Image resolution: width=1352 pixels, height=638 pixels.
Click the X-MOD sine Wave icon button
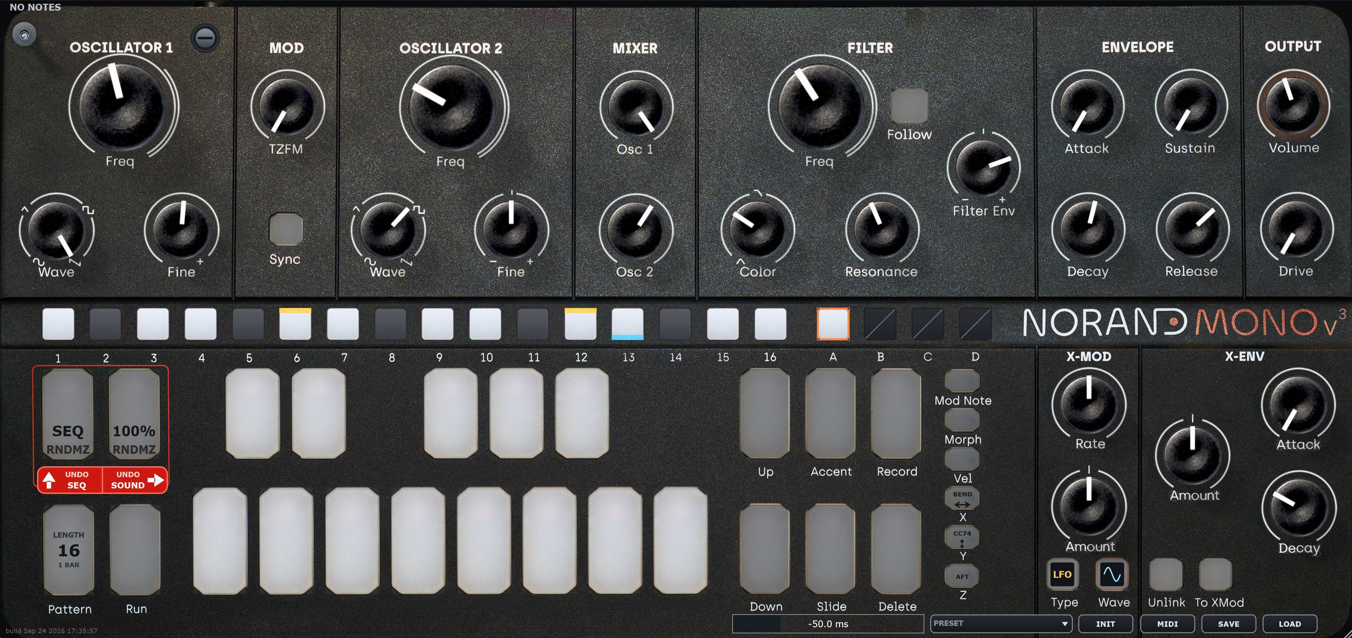(x=1111, y=574)
